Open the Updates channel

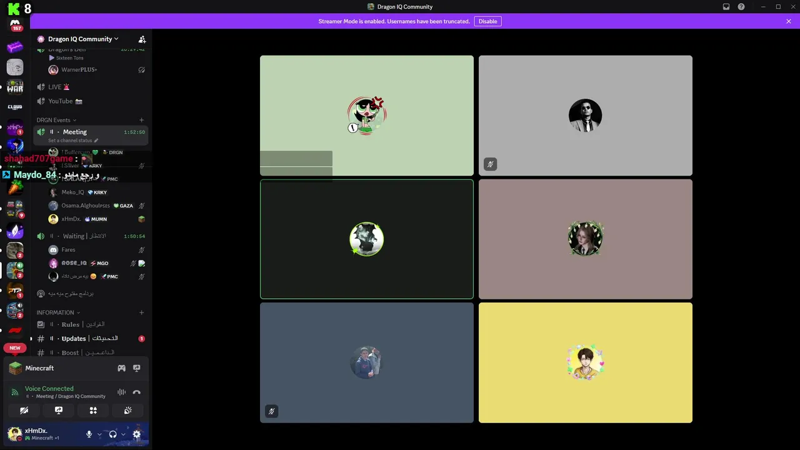coord(91,339)
